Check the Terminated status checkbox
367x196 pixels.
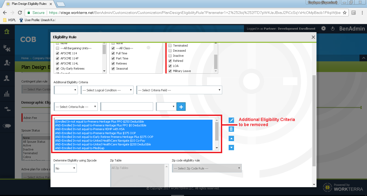170,46
